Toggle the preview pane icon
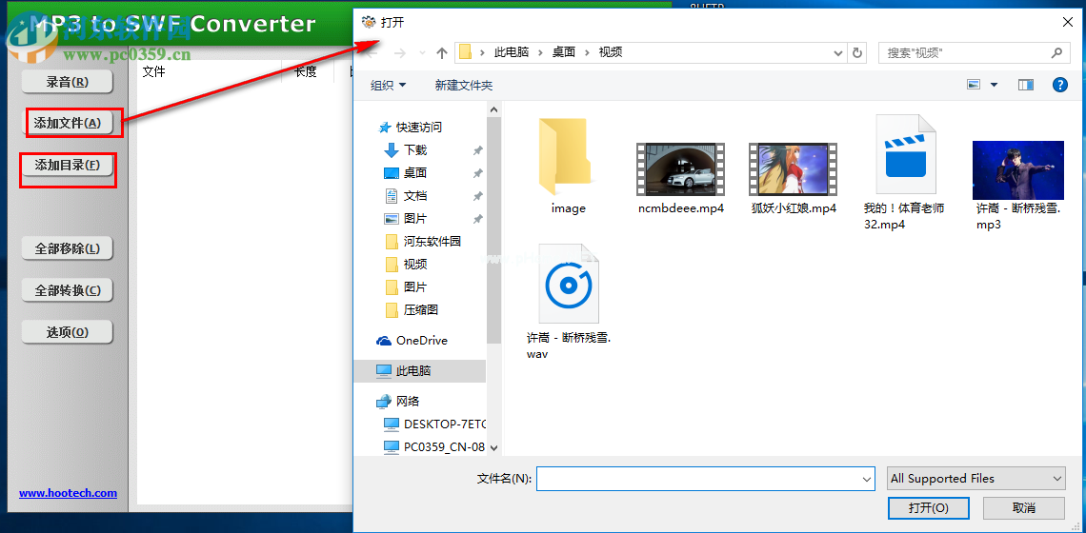 [x=1026, y=85]
